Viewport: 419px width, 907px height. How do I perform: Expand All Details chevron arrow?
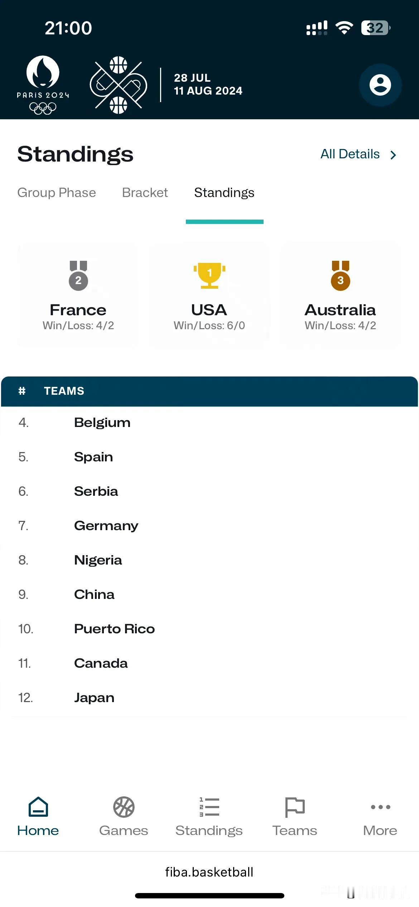(x=393, y=155)
